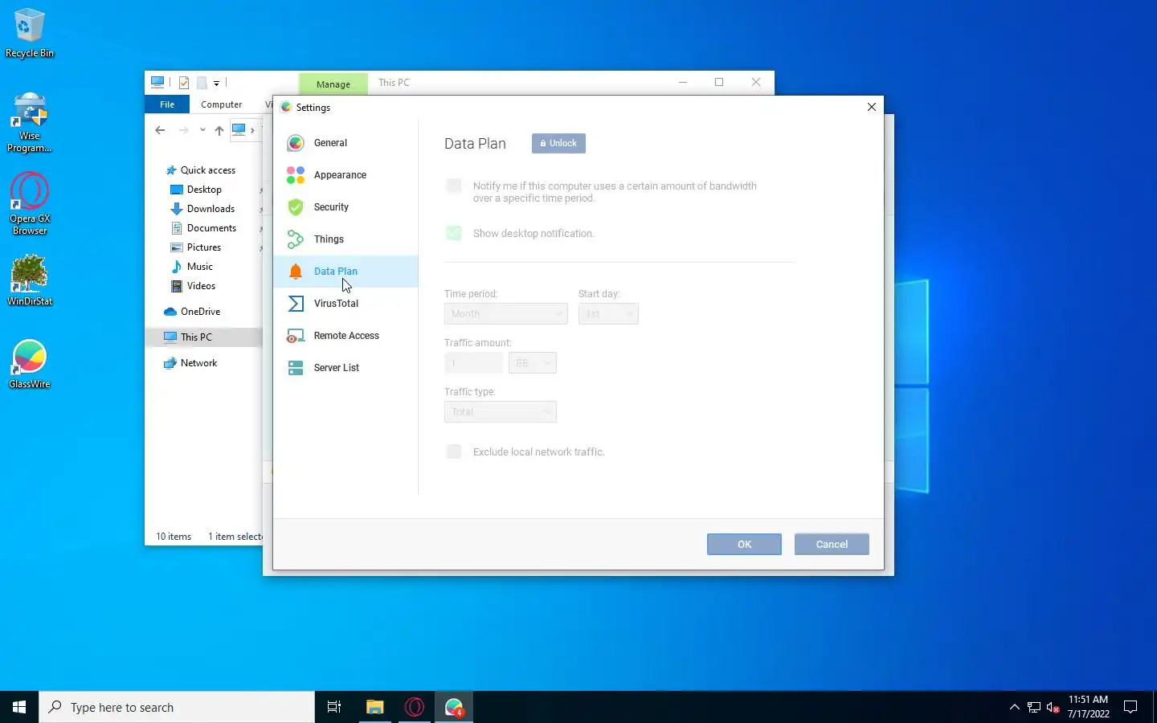Open the General settings section icon
This screenshot has height=723, width=1157.
pyautogui.click(x=296, y=143)
